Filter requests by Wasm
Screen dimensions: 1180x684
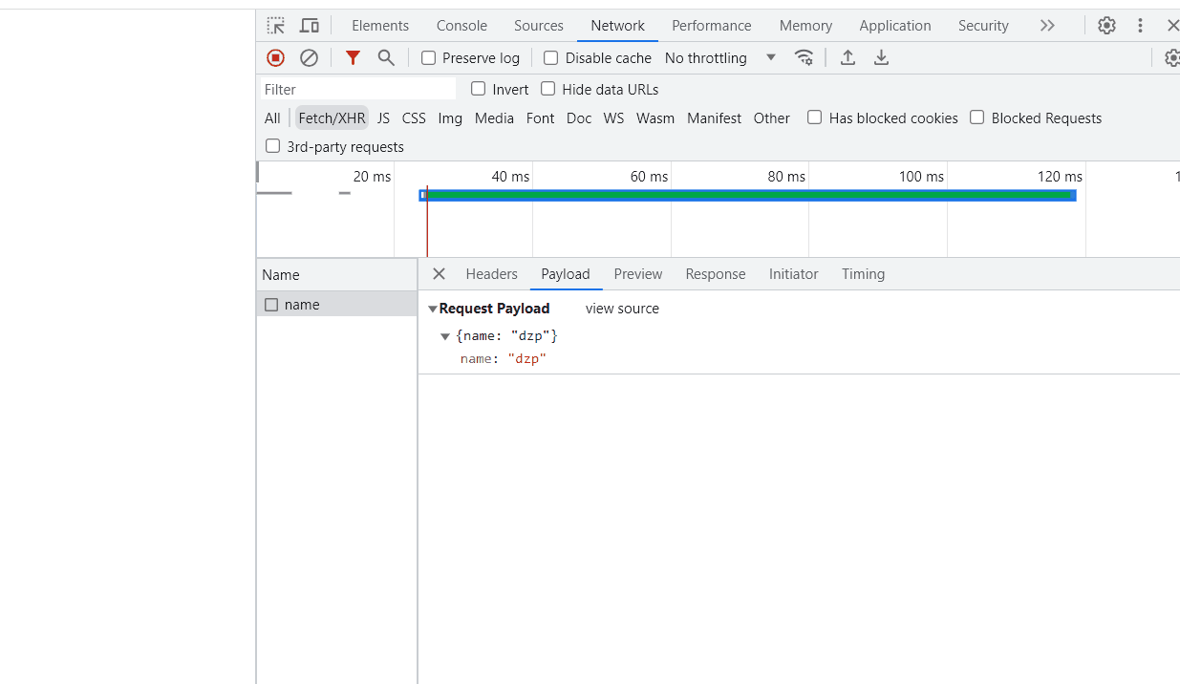coord(655,118)
